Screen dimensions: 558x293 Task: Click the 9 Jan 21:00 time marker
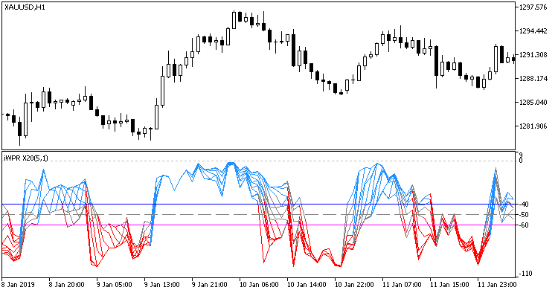(209, 285)
